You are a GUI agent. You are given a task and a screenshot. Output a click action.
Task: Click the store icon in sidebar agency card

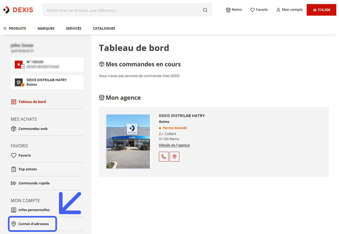(x=19, y=82)
